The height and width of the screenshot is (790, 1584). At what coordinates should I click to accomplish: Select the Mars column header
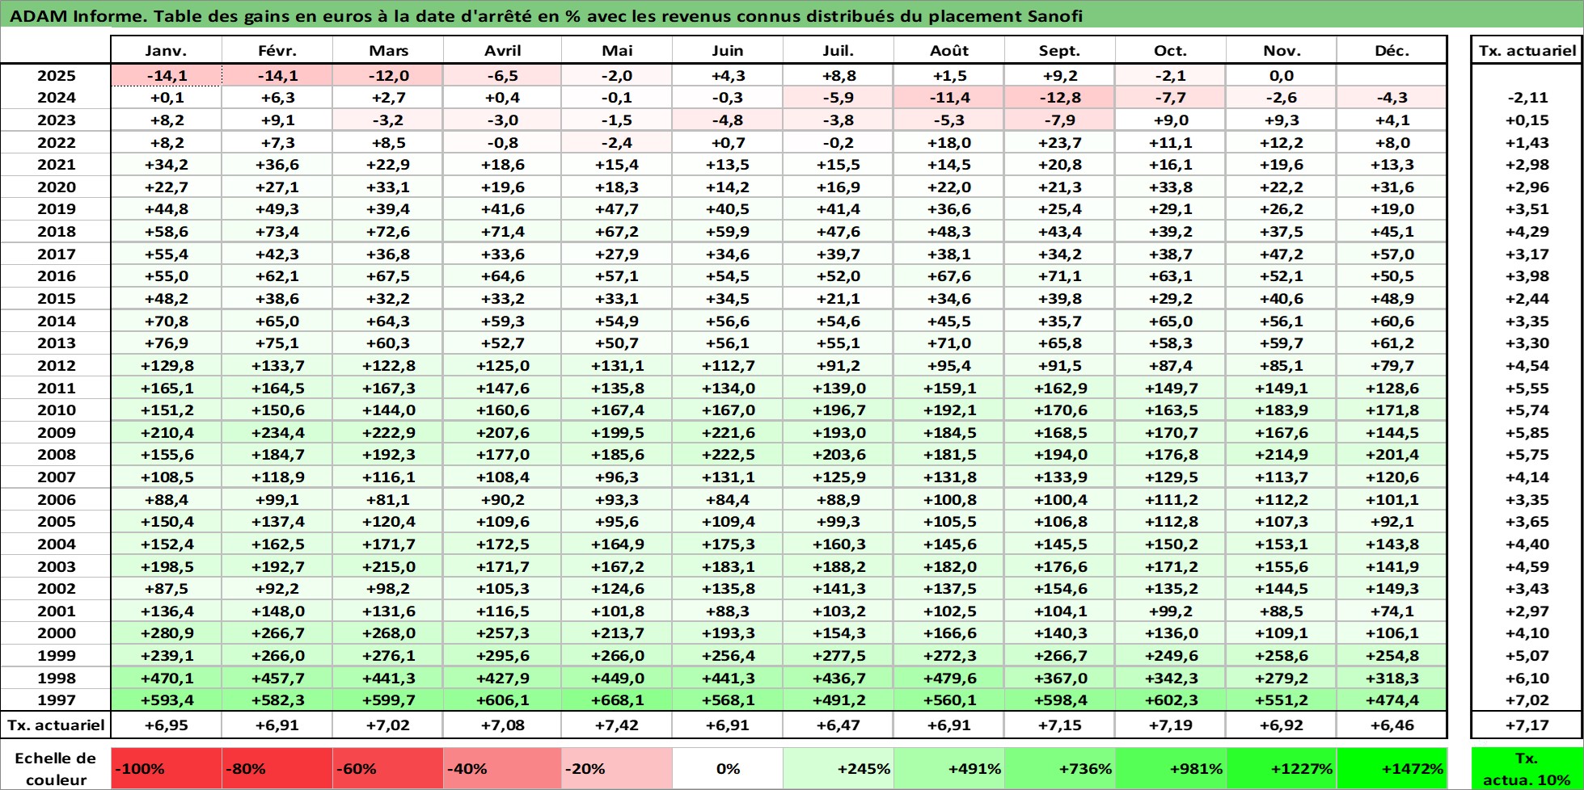pyautogui.click(x=388, y=50)
